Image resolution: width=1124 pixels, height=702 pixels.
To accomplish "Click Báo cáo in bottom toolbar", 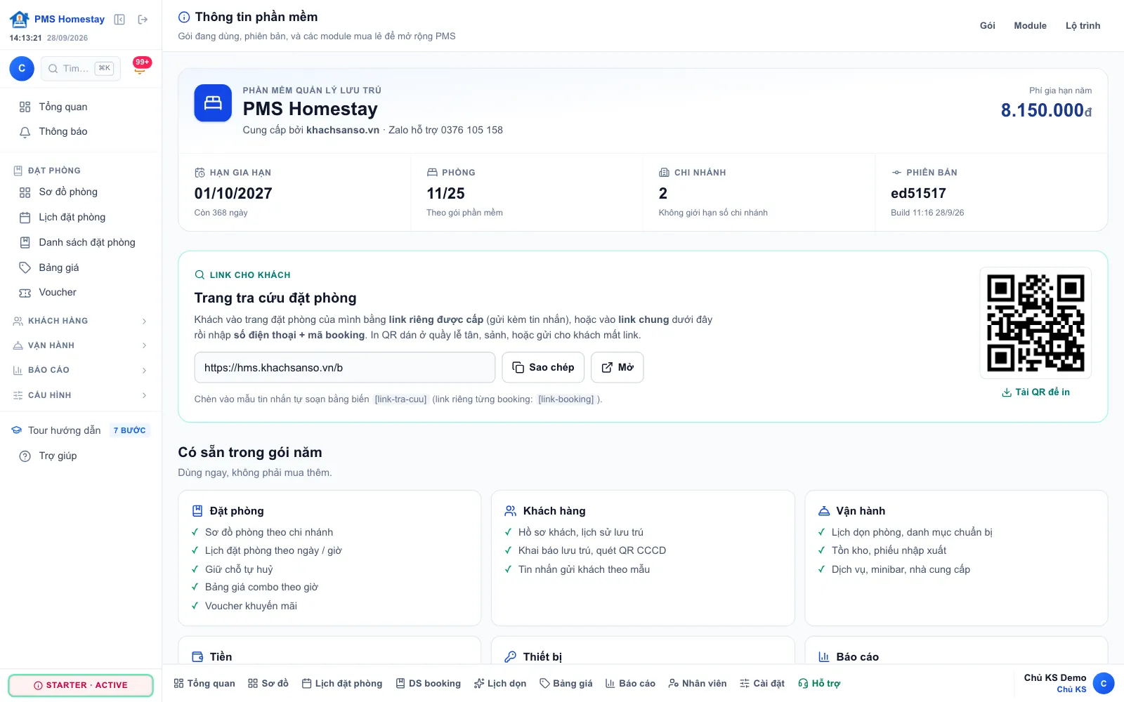I will (630, 683).
